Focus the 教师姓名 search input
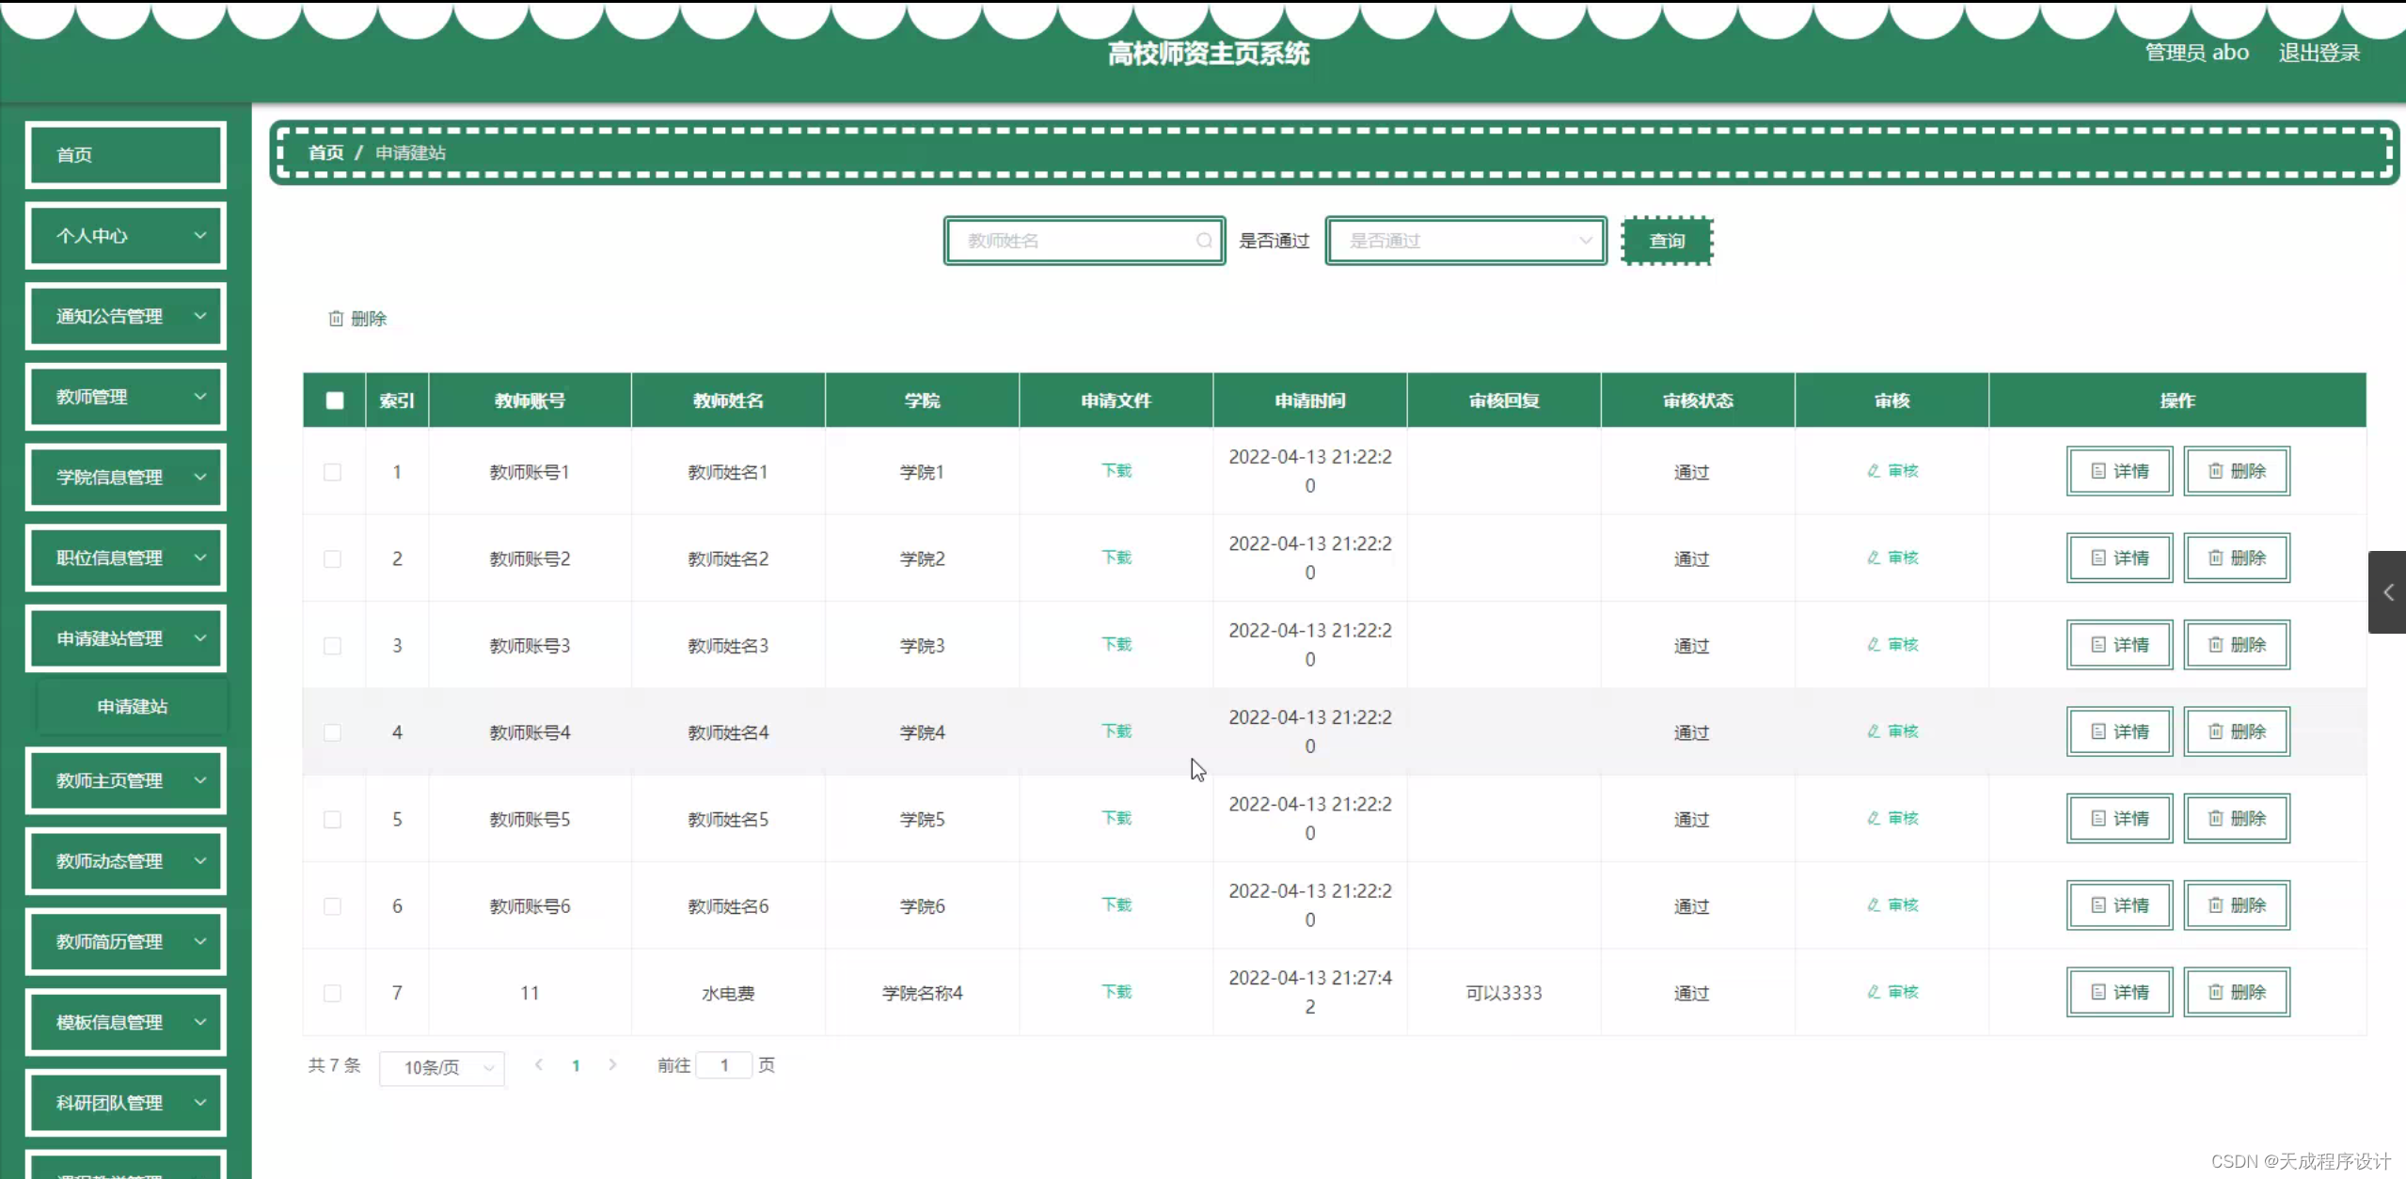Screen dimensions: 2406x1179 tap(1084, 241)
